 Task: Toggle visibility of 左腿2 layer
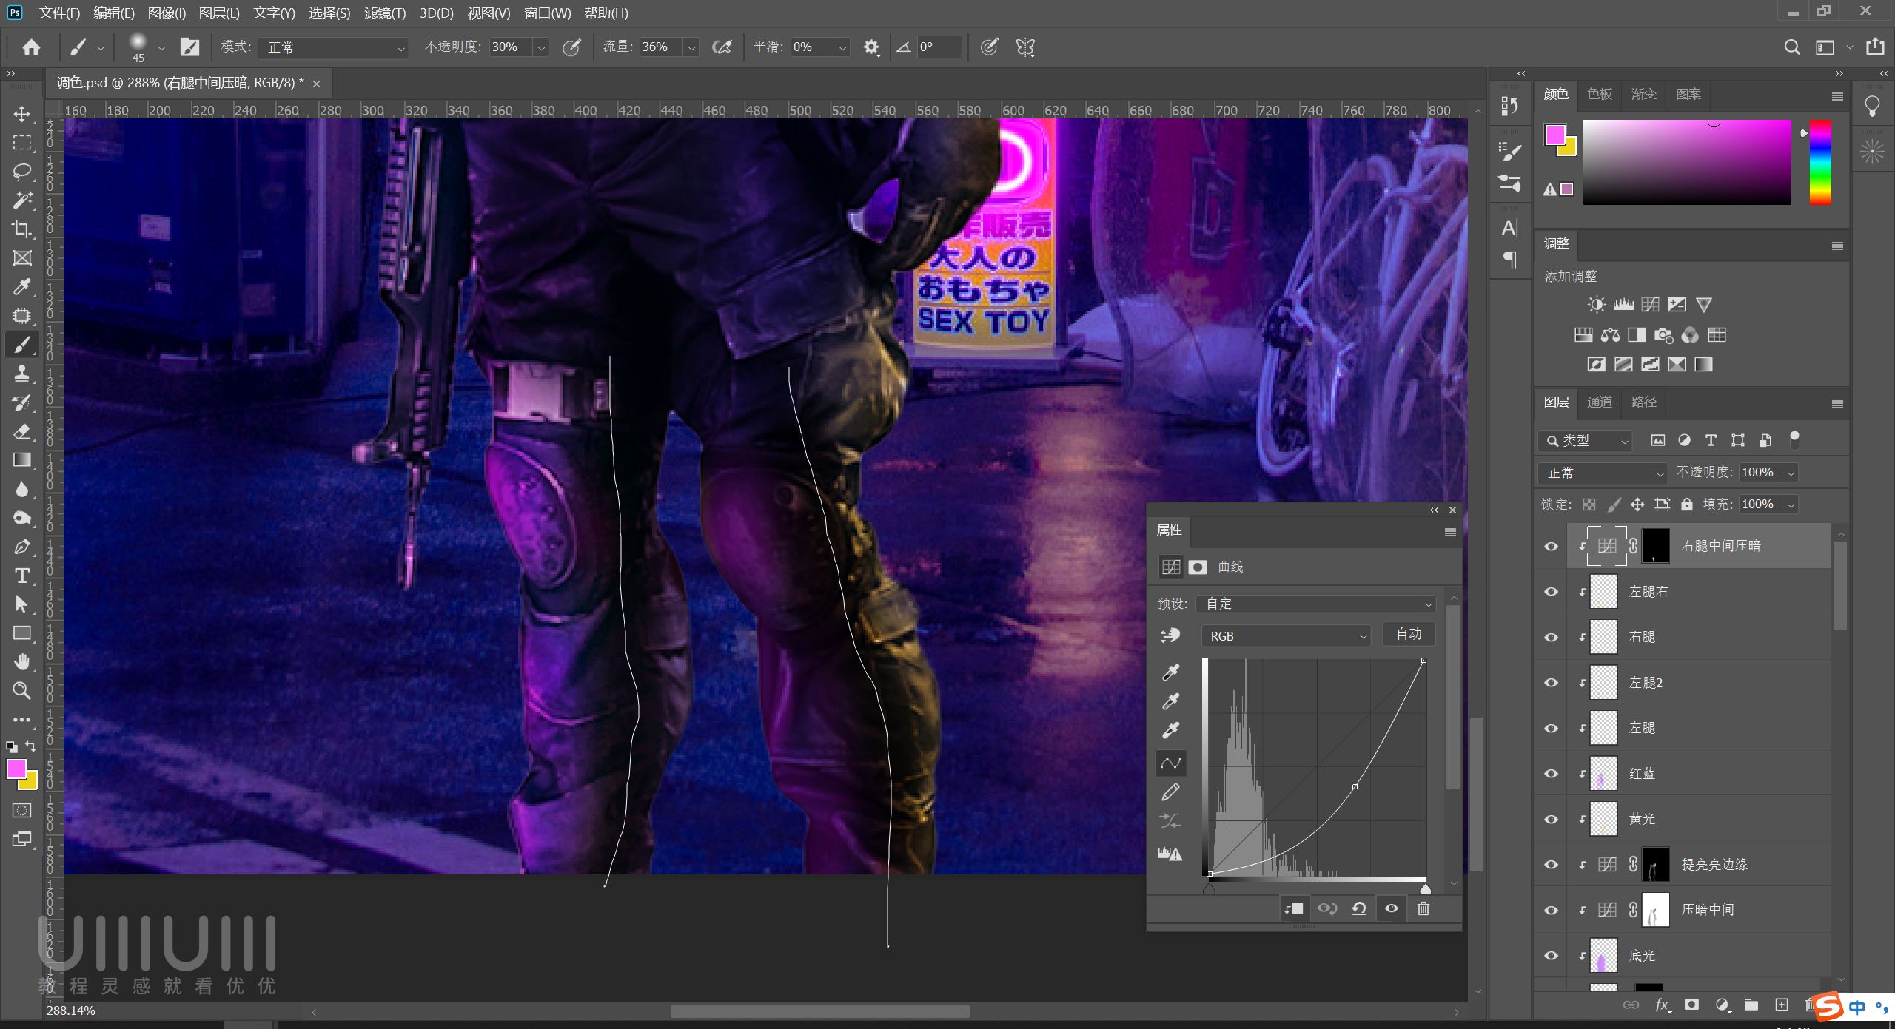point(1551,683)
